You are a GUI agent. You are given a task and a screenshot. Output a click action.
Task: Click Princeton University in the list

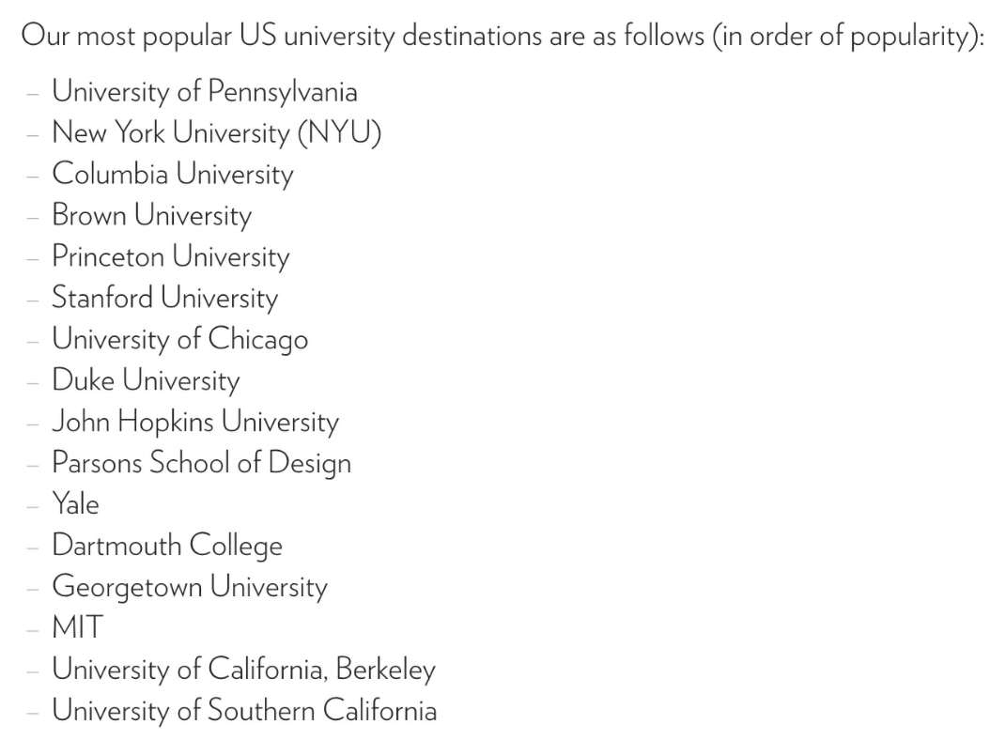(171, 256)
